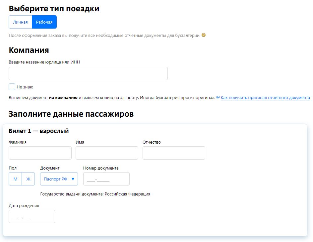Image resolution: width=313 pixels, height=242 pixels.
Task: Click the Билет 1 — взрослый heading
Action: [38, 131]
